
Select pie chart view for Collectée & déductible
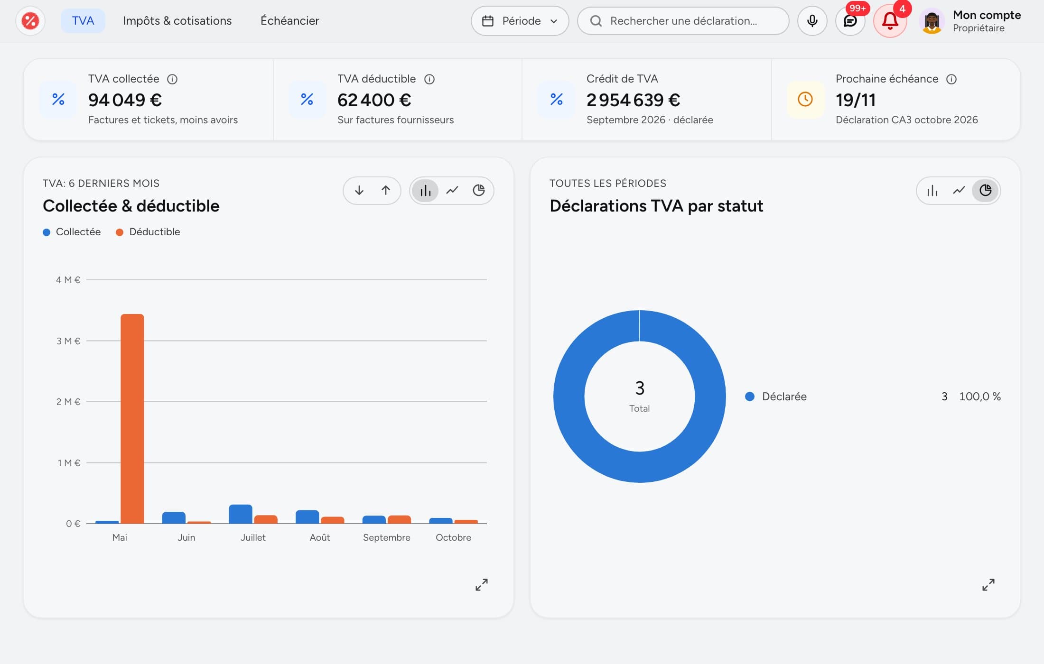point(478,190)
